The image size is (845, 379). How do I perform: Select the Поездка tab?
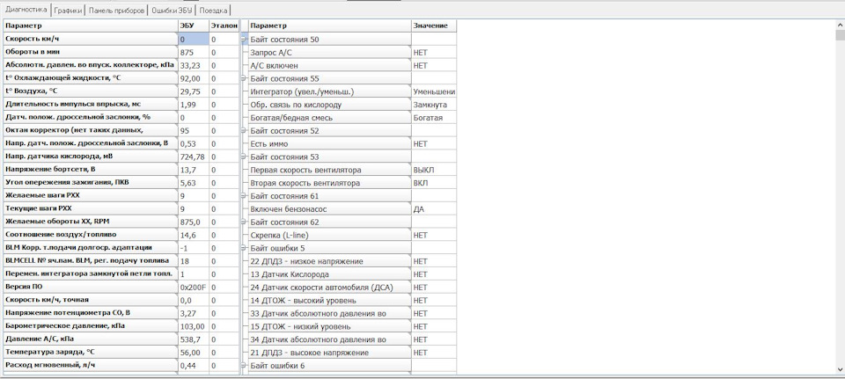214,11
